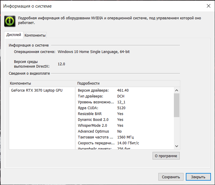Click the Версия драйвера row label
The image size is (215, 185).
coord(93,90)
